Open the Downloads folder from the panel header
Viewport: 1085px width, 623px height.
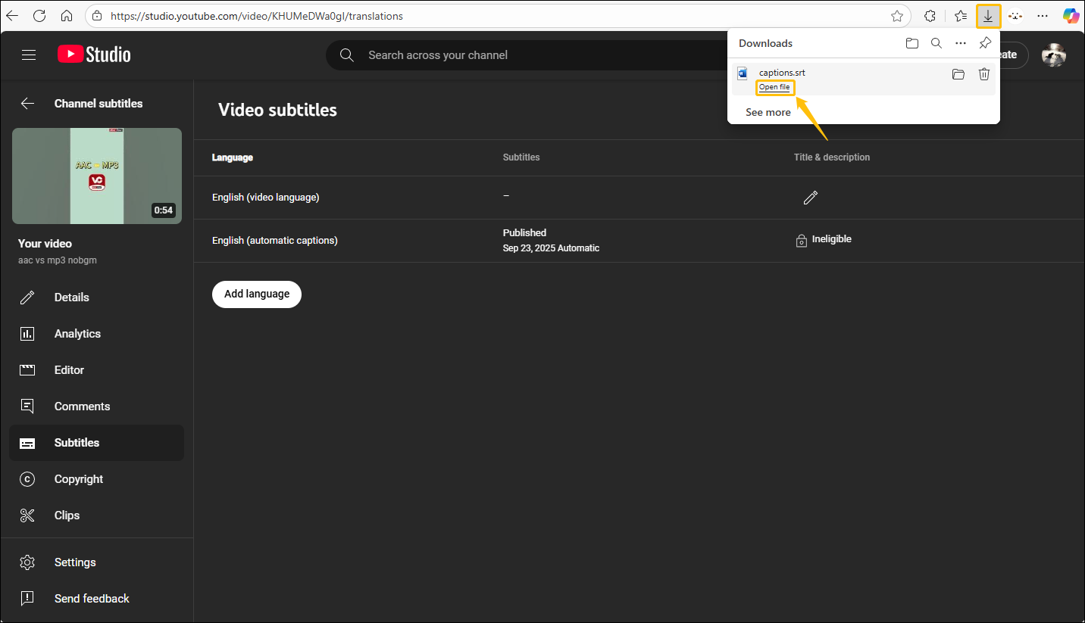[912, 43]
